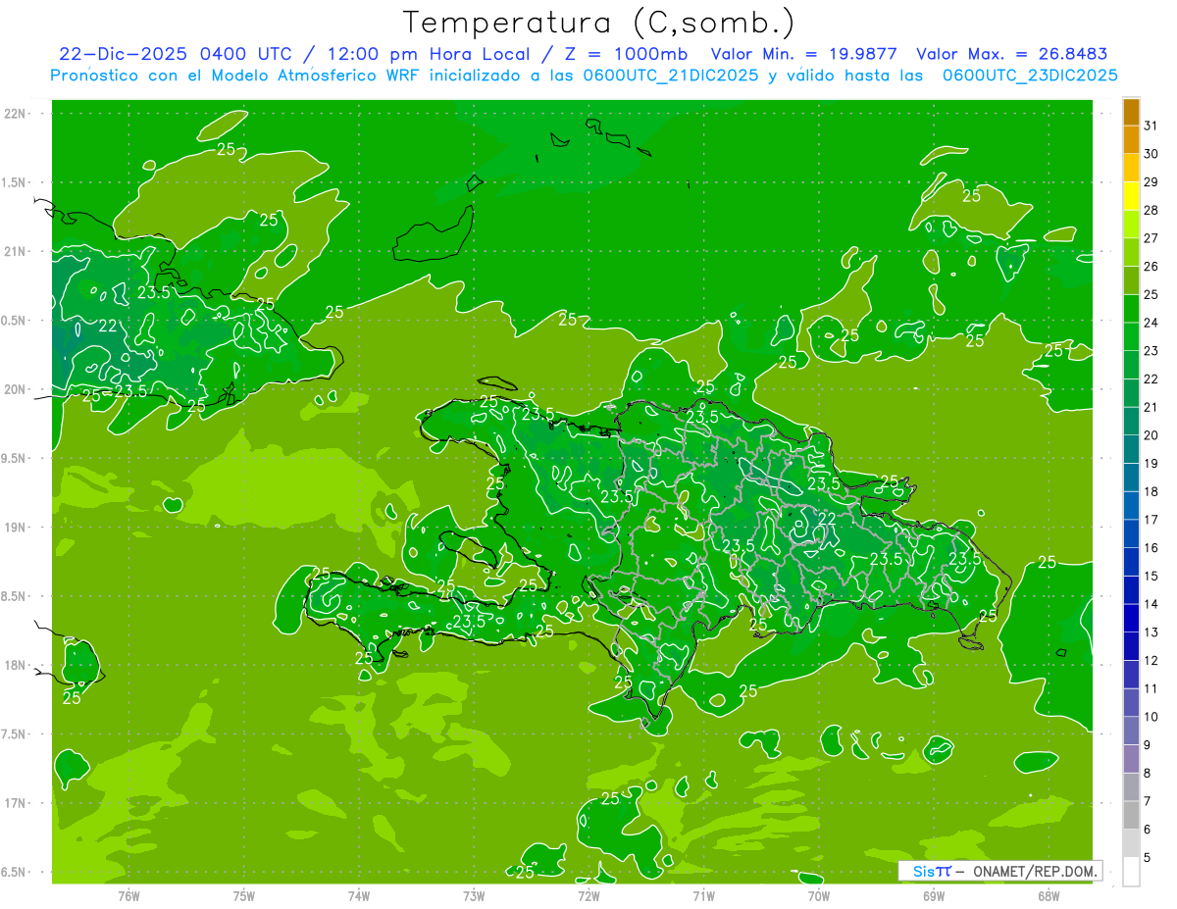The height and width of the screenshot is (909, 1177).
Task: Pick the orange swatch above legend value 31
Action: 1131,112
